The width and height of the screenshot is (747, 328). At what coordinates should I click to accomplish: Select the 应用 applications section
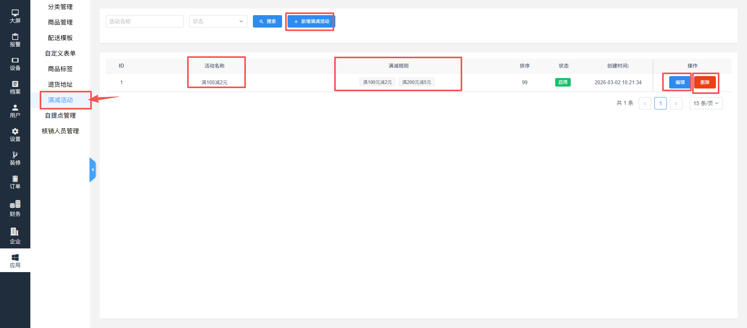15,260
